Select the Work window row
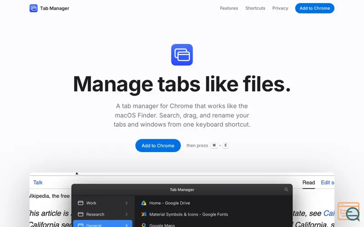364x227 pixels. pyautogui.click(x=103, y=203)
